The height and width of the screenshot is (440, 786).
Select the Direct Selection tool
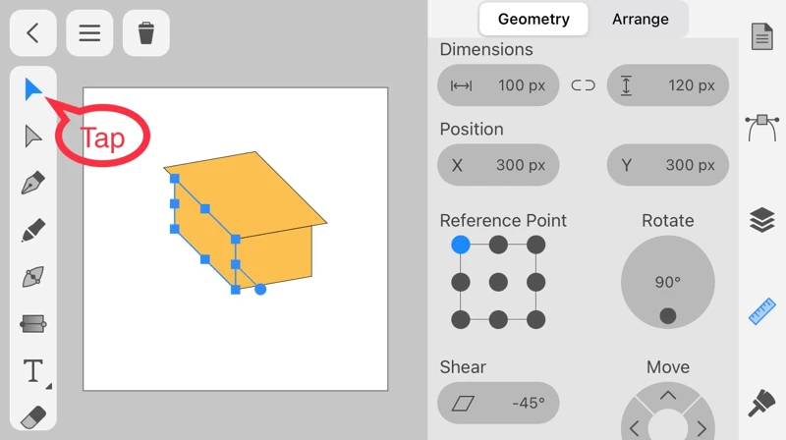[33, 137]
